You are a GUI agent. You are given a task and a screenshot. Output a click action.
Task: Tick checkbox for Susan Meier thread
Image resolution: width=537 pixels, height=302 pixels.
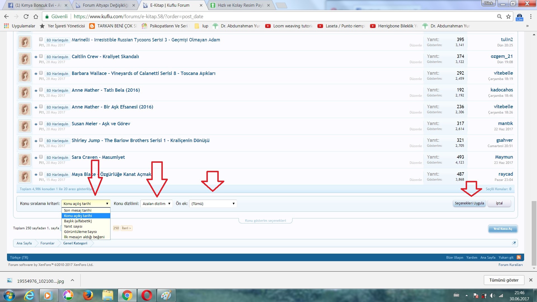point(41,123)
